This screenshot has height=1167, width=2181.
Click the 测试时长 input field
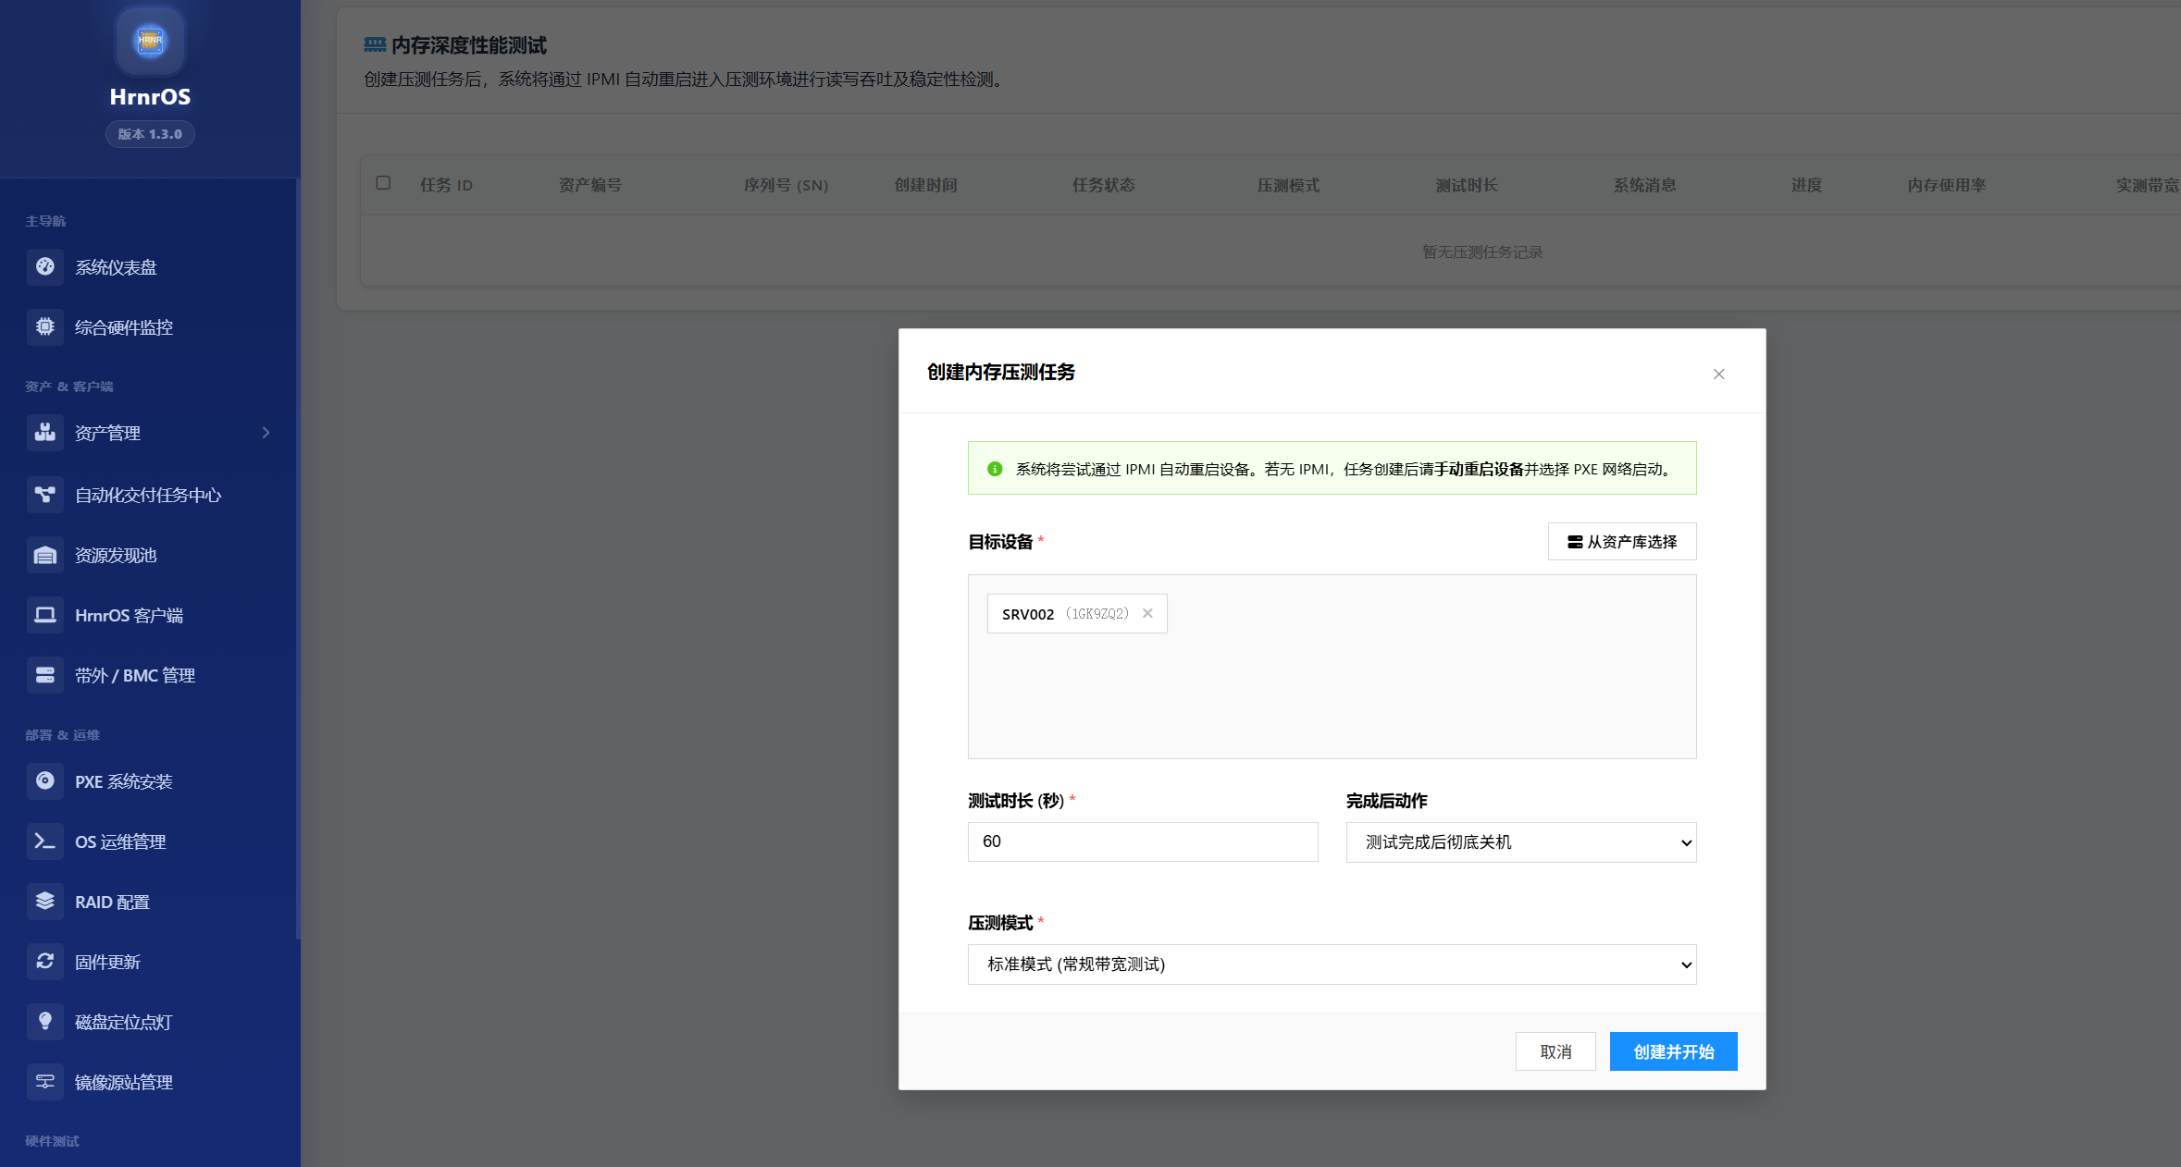pyautogui.click(x=1142, y=841)
